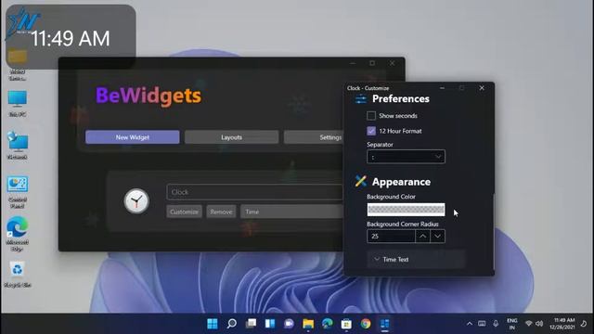The width and height of the screenshot is (594, 334).
Task: Click the New Widget button in BeWidgets
Action: coord(132,137)
